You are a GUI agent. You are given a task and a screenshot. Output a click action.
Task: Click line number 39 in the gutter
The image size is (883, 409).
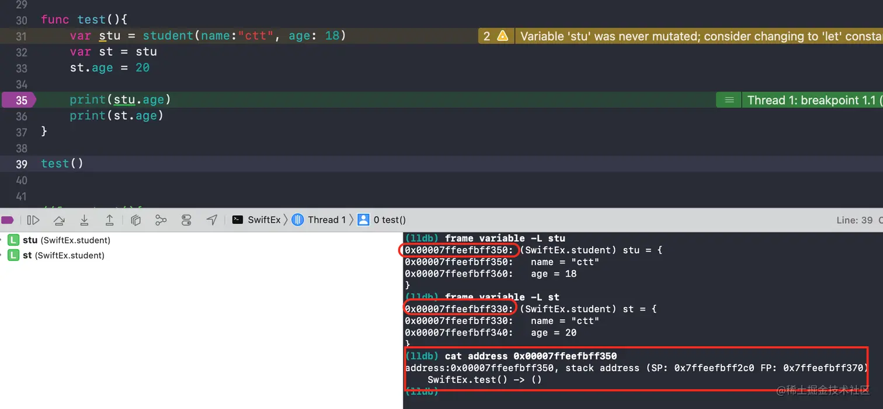22,164
